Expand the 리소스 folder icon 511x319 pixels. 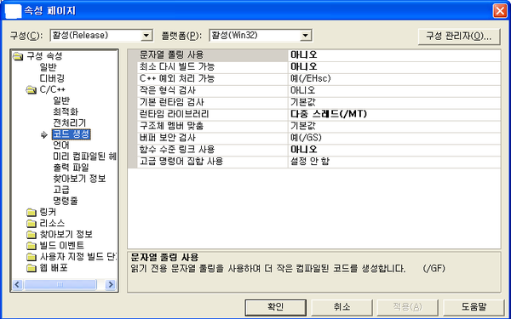[x=31, y=224]
